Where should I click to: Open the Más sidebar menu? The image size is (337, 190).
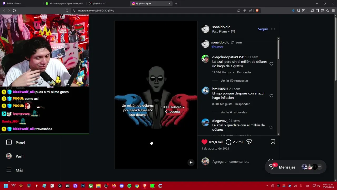[15, 170]
